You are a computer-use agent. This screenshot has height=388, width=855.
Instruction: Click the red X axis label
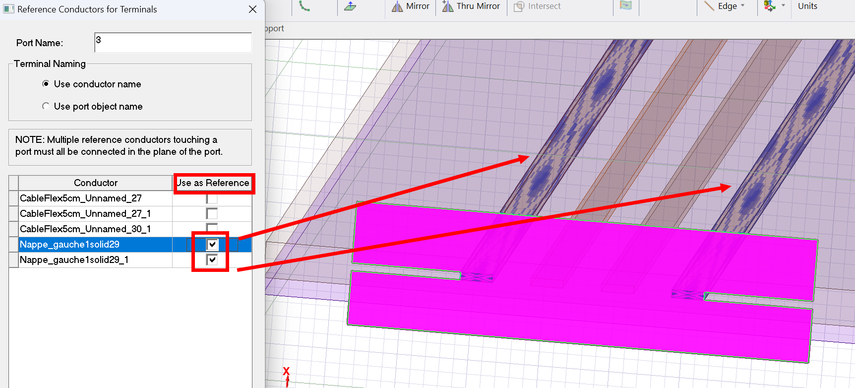(x=286, y=371)
